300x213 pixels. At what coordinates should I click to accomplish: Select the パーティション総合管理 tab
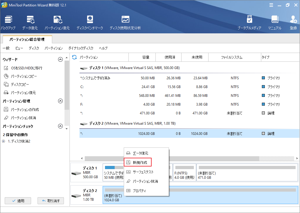point(27,39)
